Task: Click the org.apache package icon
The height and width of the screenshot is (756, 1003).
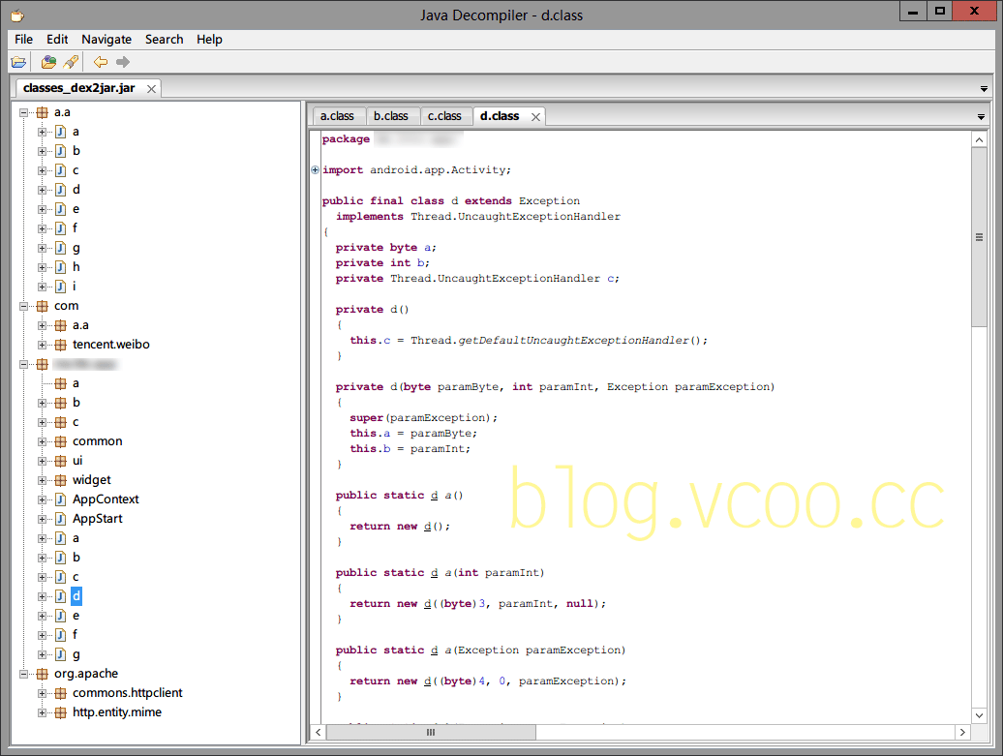Action: click(x=41, y=674)
